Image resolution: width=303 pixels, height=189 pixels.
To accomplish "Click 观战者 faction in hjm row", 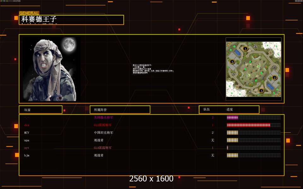I will [x=98, y=155].
